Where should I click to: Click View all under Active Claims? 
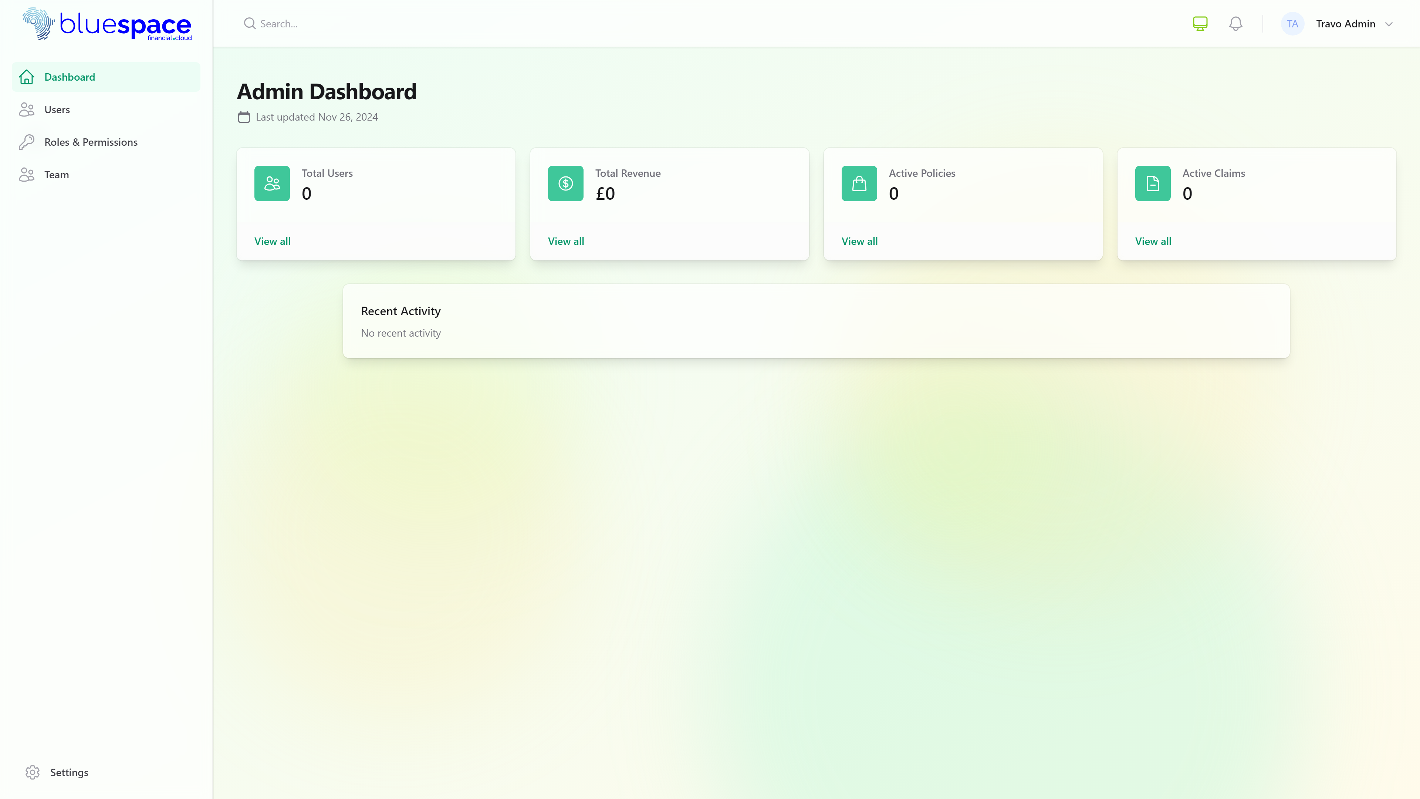pos(1153,241)
